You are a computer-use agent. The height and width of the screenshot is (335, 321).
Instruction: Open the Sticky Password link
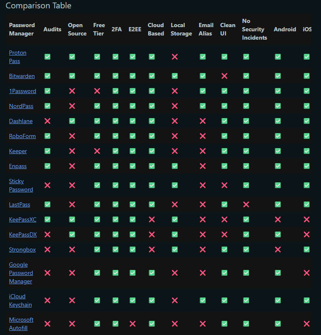(x=21, y=185)
